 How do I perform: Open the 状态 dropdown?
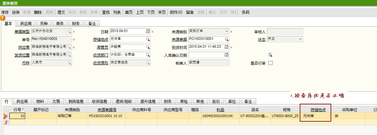(300, 39)
